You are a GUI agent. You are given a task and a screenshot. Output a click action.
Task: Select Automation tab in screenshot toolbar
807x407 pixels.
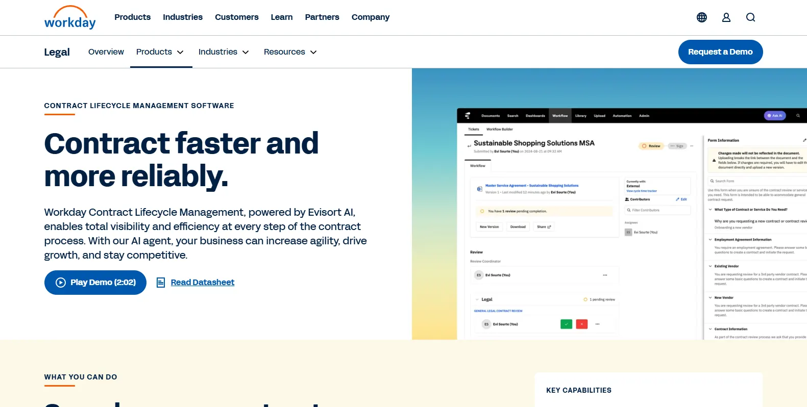coord(622,116)
